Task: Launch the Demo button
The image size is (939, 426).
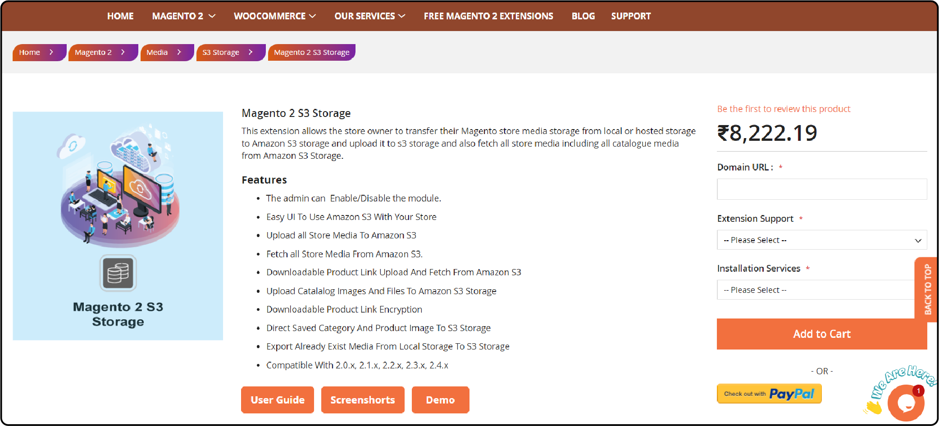Action: tap(440, 400)
